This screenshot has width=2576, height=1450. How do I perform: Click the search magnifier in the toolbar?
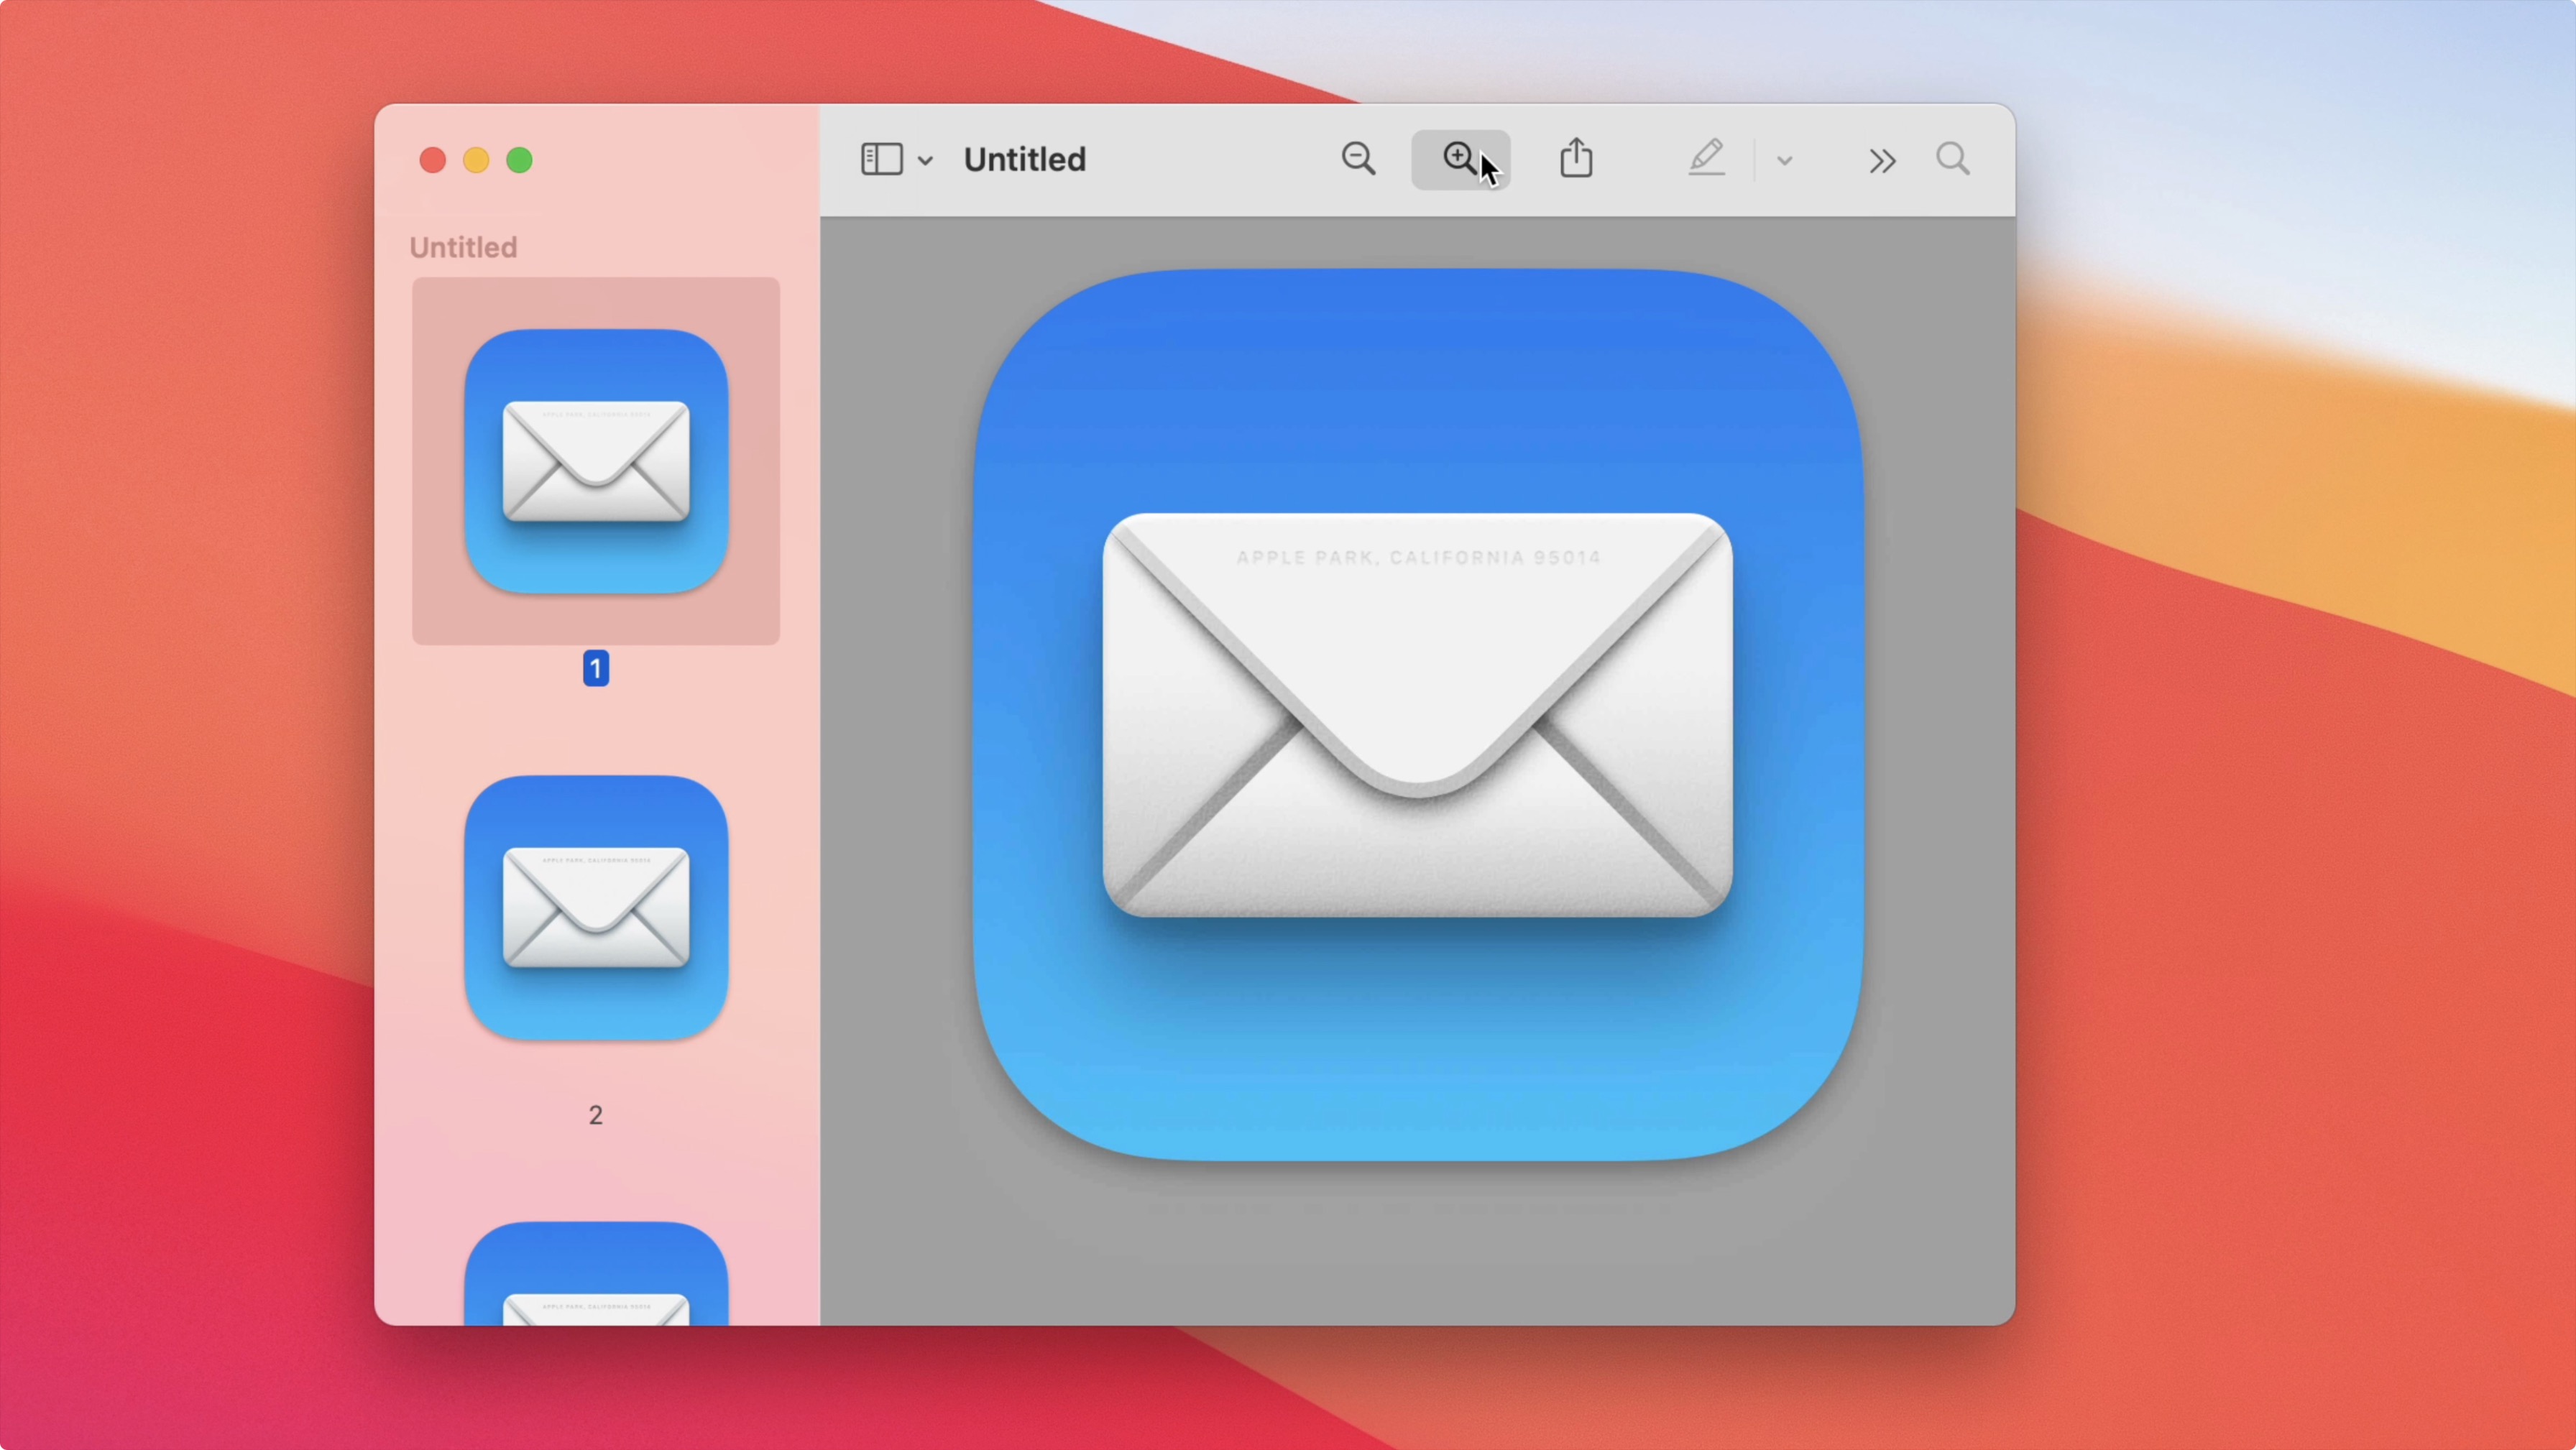[1952, 159]
